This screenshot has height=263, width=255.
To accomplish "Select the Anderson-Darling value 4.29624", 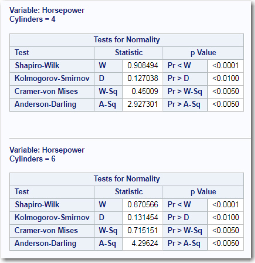I will (145, 243).
